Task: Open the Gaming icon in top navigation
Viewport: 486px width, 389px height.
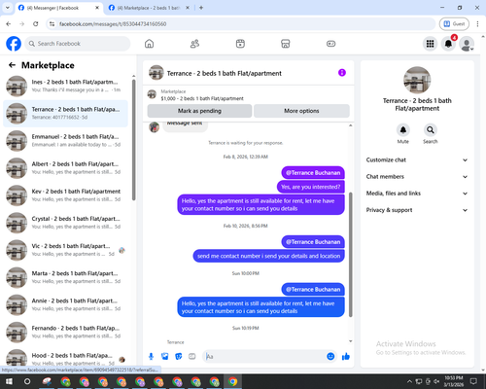Action: (x=330, y=44)
